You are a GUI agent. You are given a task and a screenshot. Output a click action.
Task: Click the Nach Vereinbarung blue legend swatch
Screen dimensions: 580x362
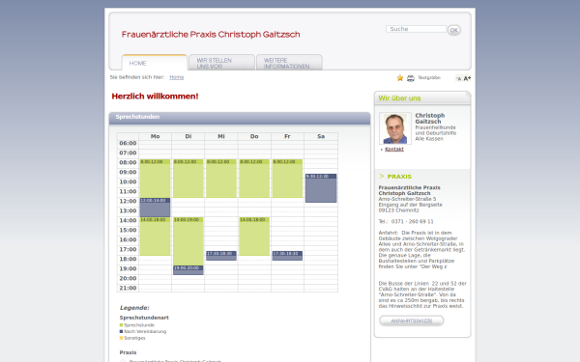point(121,332)
